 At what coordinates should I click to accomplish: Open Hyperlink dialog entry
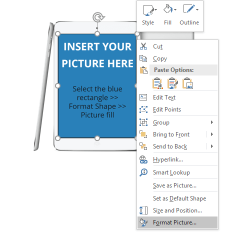click(x=177, y=159)
